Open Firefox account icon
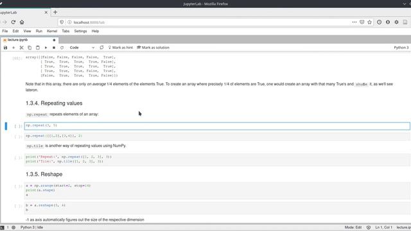411x231 pixels. tap(388, 22)
